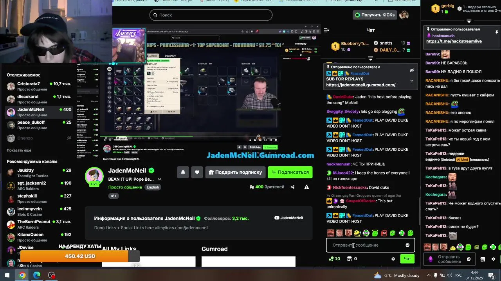This screenshot has width=501, height=281.
Task: Expand right panel leaderboard handle
Action: click(469, 21)
